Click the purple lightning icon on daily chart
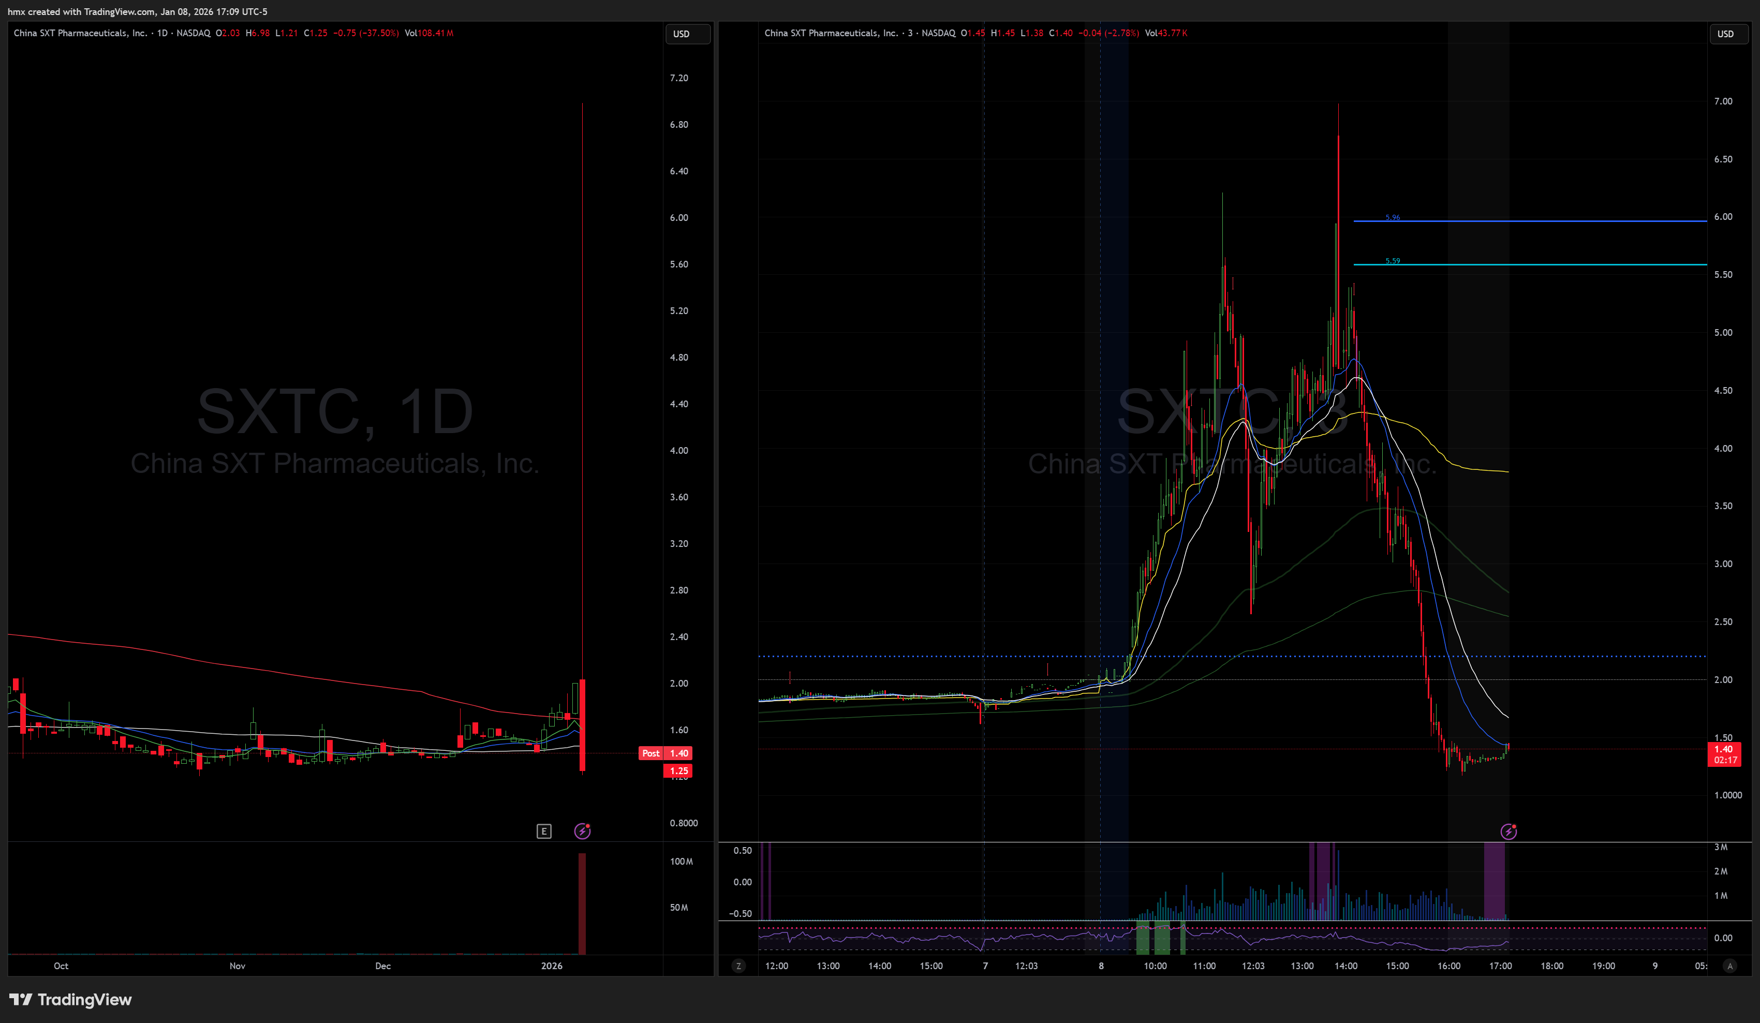 click(x=582, y=831)
